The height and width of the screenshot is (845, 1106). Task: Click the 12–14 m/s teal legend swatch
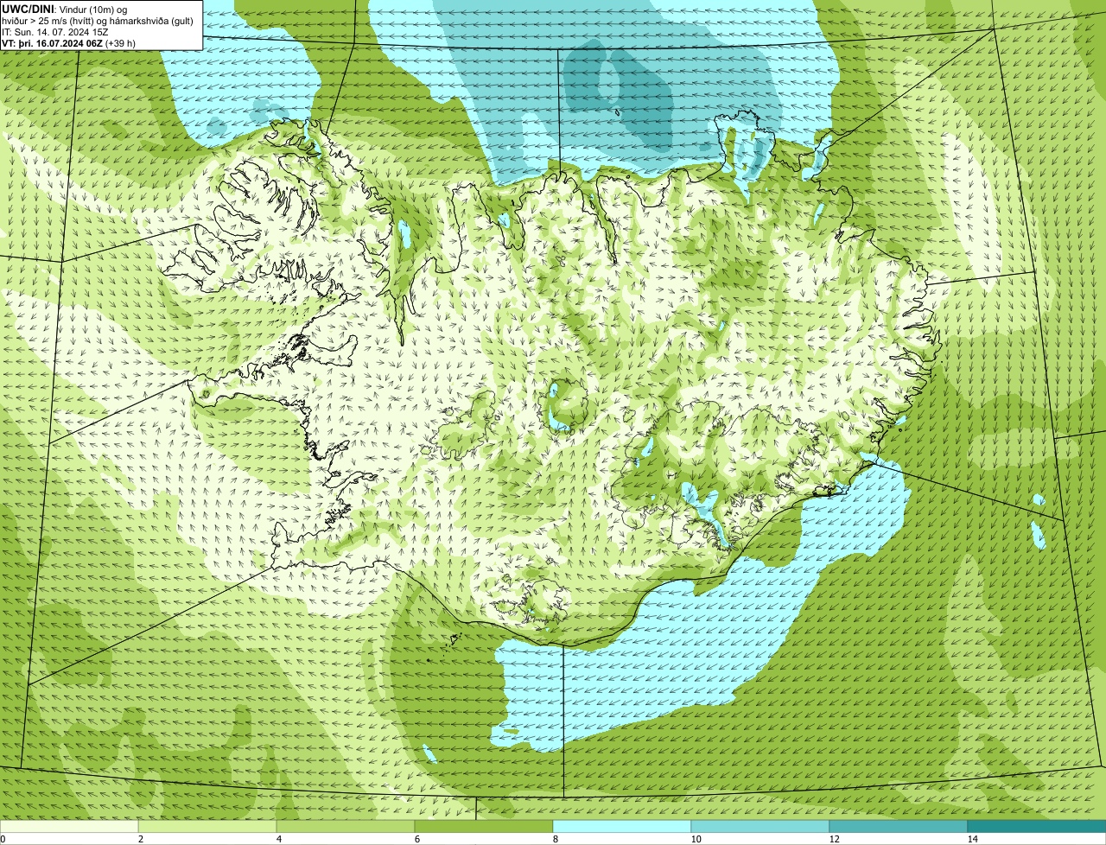899,826
